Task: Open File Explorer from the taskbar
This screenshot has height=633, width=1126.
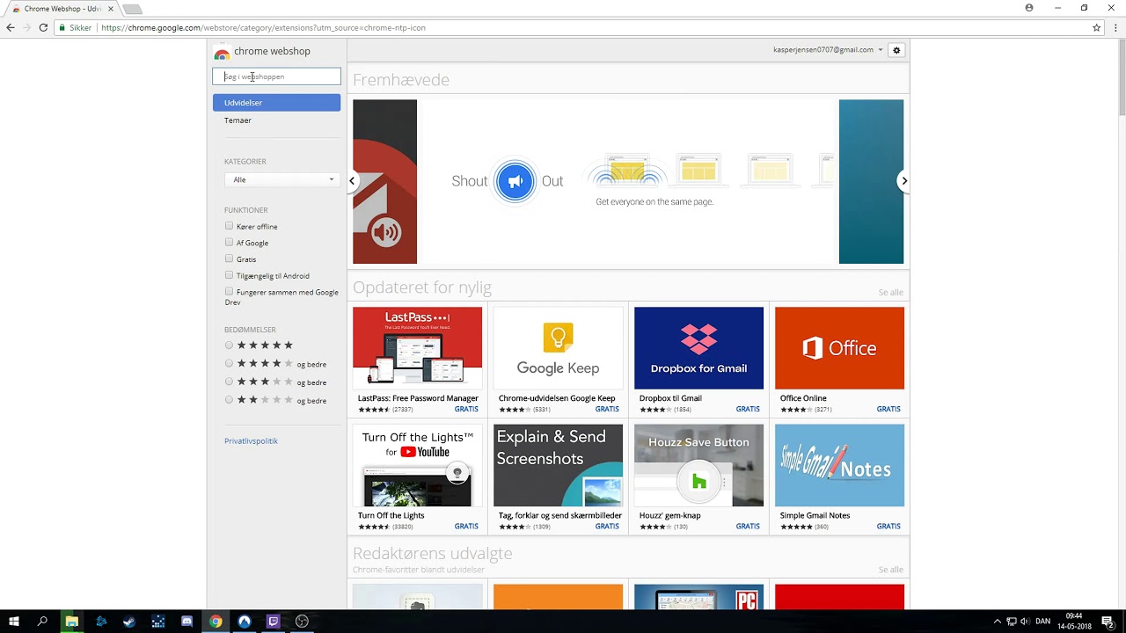Action: 71,622
